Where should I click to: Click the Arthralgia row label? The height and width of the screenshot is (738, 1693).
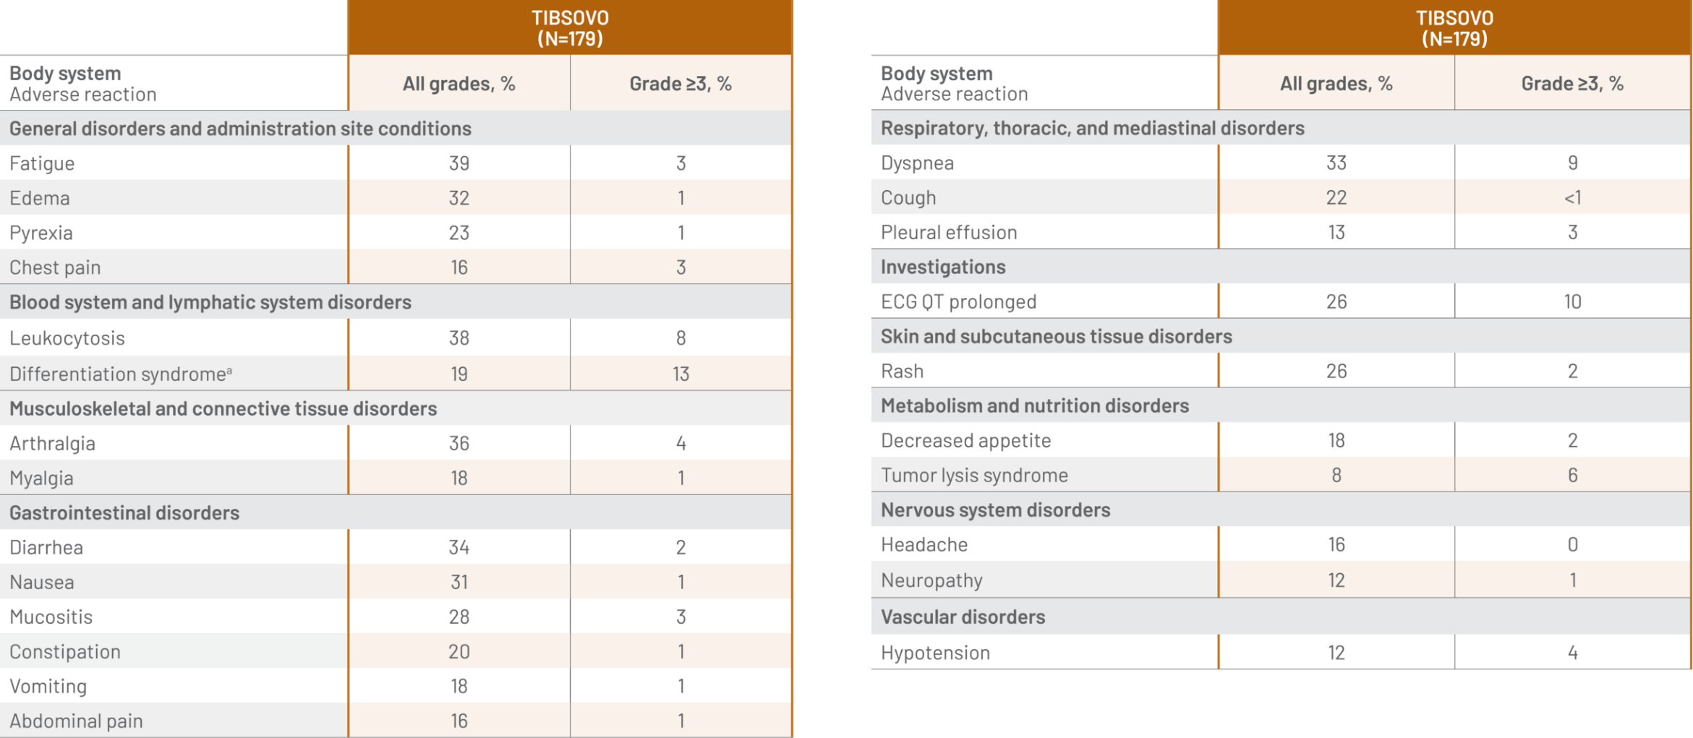52,443
